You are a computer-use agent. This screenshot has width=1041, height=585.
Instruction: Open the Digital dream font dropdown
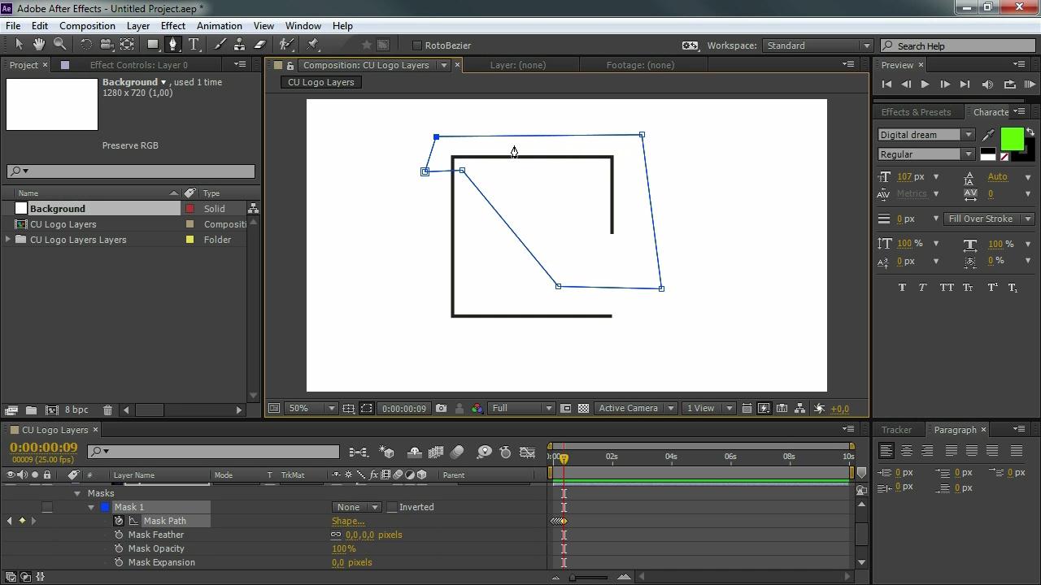point(926,135)
